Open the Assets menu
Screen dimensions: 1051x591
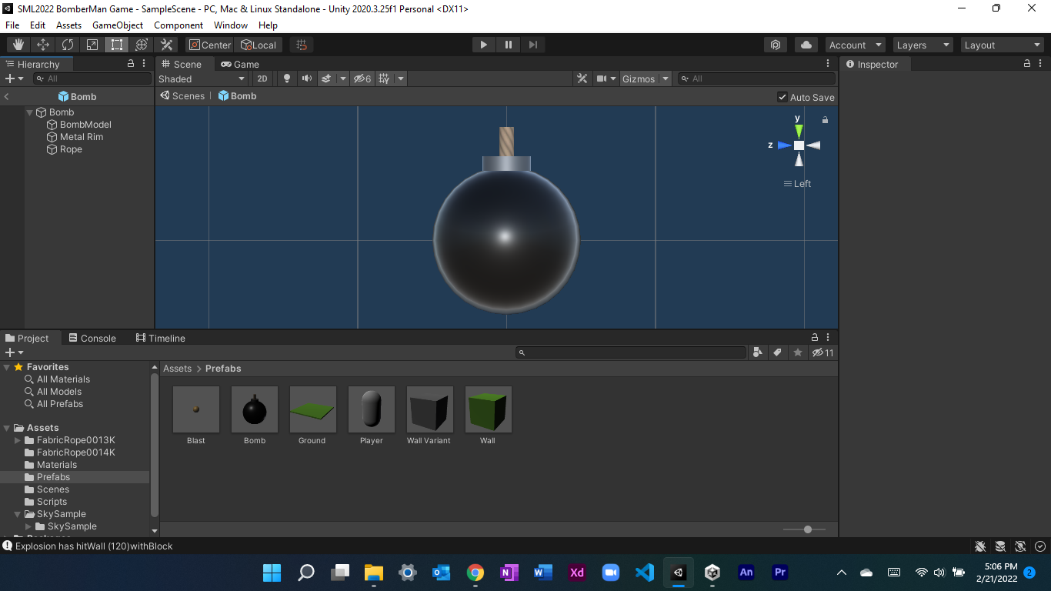pos(68,25)
